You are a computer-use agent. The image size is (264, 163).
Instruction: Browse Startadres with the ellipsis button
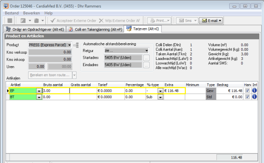(147, 58)
